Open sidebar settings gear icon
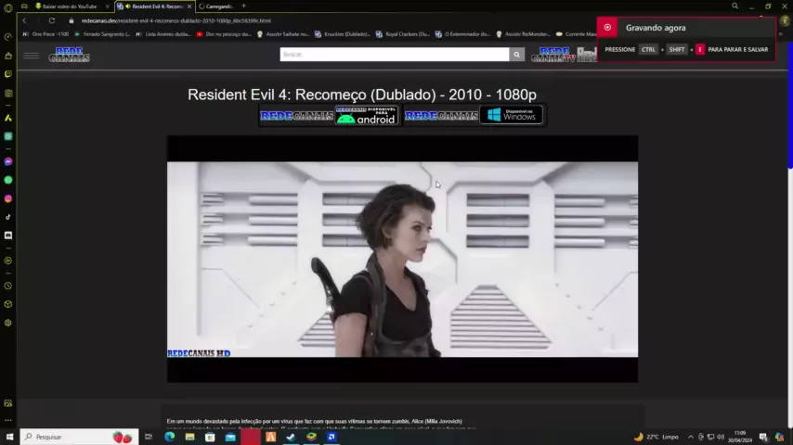 8,323
